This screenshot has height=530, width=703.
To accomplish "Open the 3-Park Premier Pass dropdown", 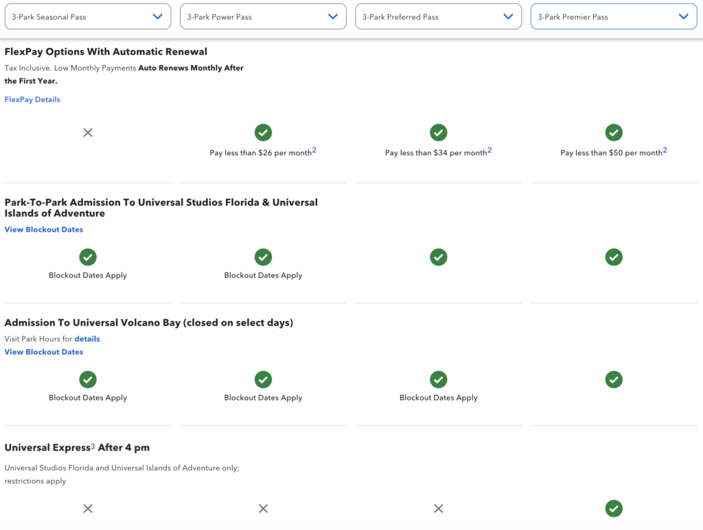I will click(x=614, y=16).
